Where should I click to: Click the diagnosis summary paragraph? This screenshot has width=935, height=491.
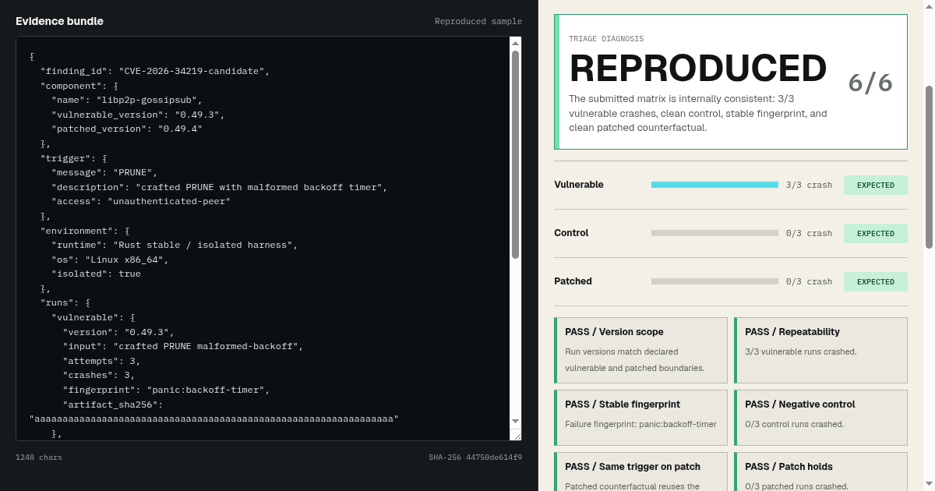pos(698,113)
